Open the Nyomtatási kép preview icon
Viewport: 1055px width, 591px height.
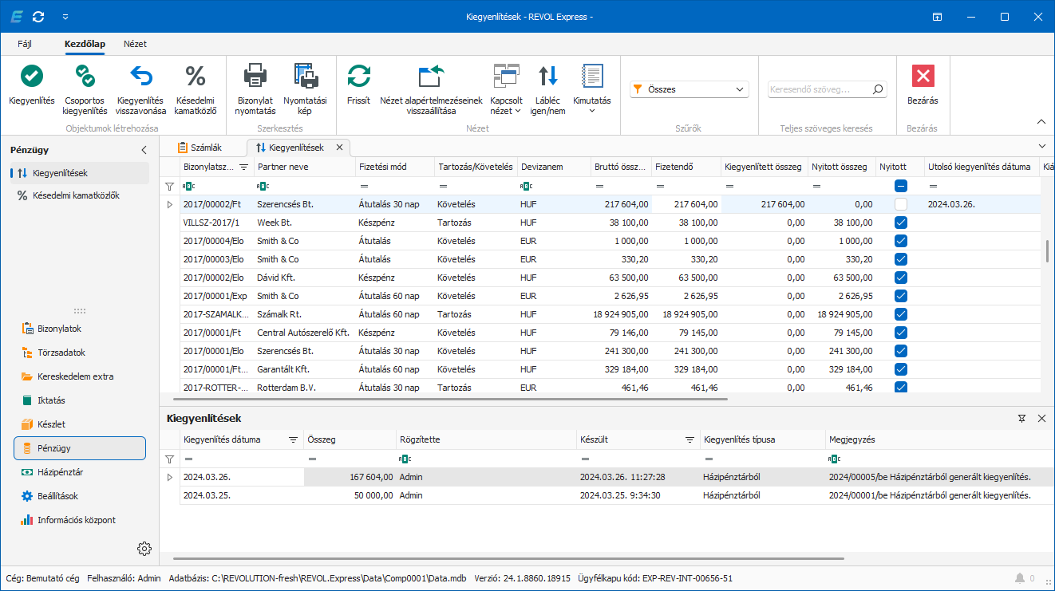305,77
